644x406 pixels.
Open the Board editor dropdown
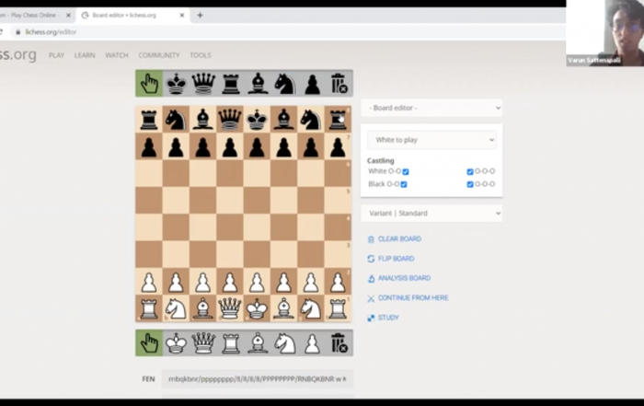click(431, 108)
